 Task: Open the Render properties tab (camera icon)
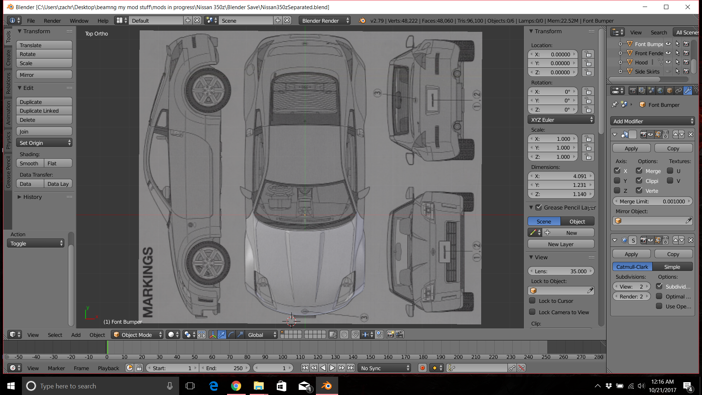(x=633, y=90)
